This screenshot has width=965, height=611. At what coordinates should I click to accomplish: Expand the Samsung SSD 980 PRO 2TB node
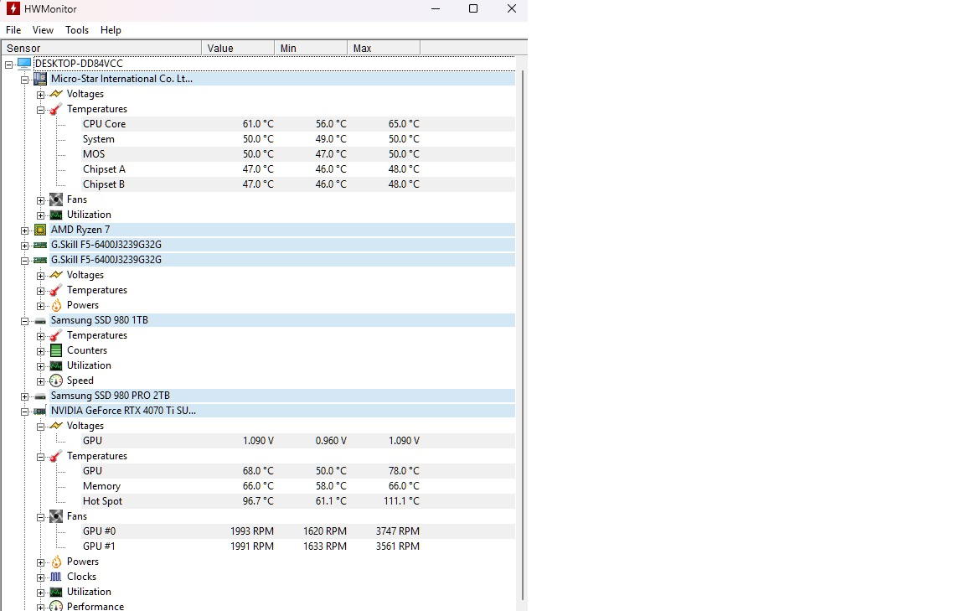24,396
